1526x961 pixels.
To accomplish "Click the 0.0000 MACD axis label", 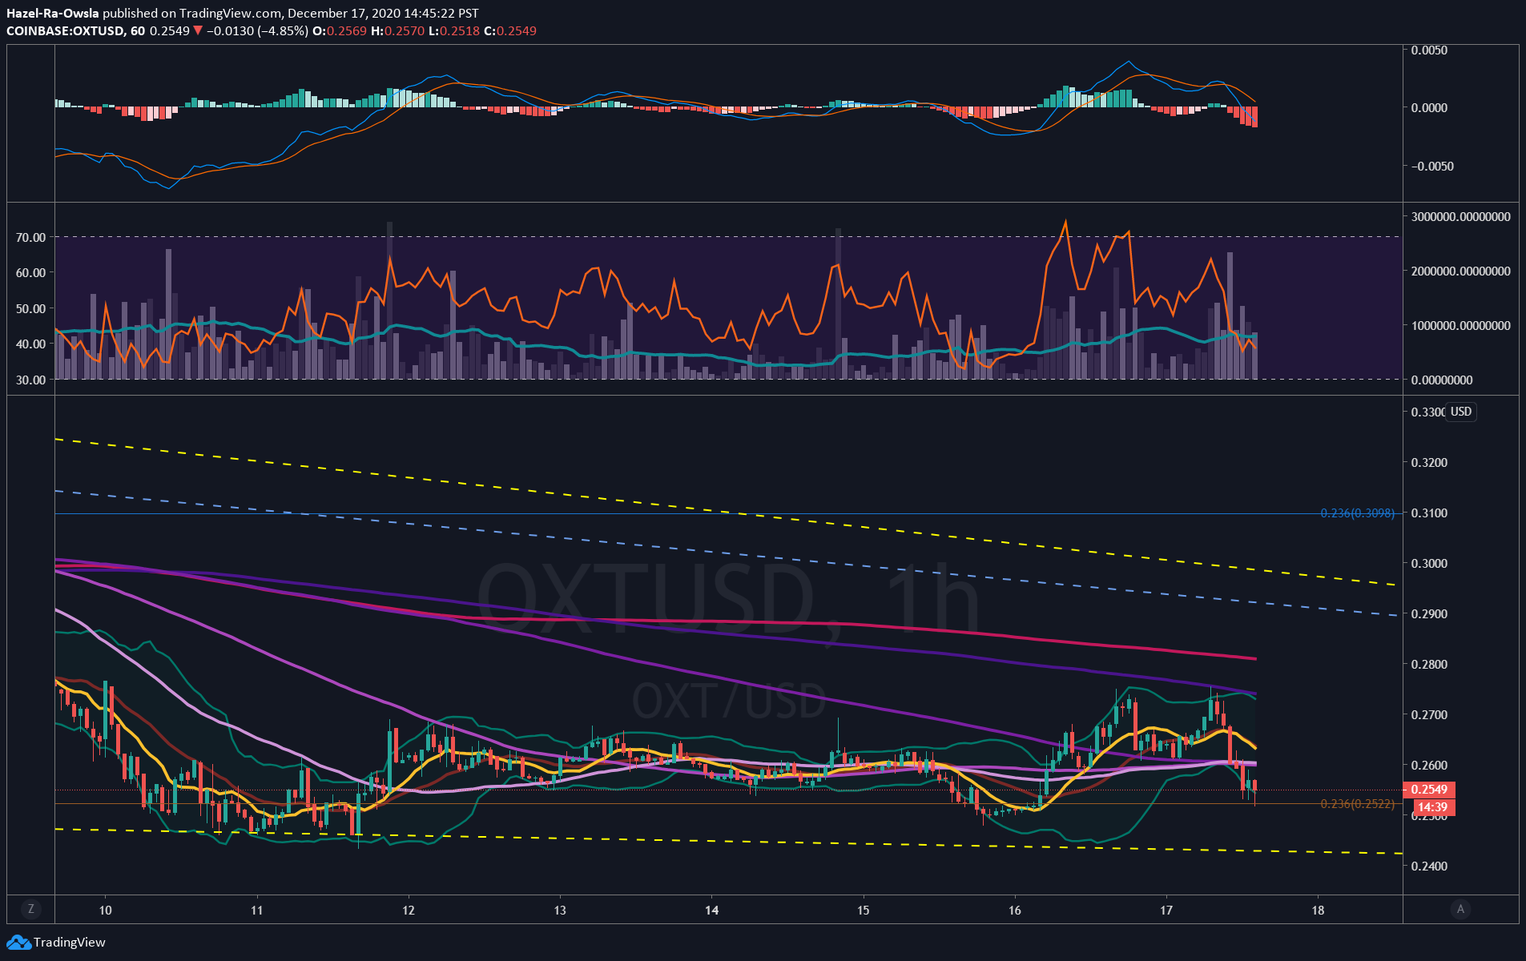I will (1429, 108).
